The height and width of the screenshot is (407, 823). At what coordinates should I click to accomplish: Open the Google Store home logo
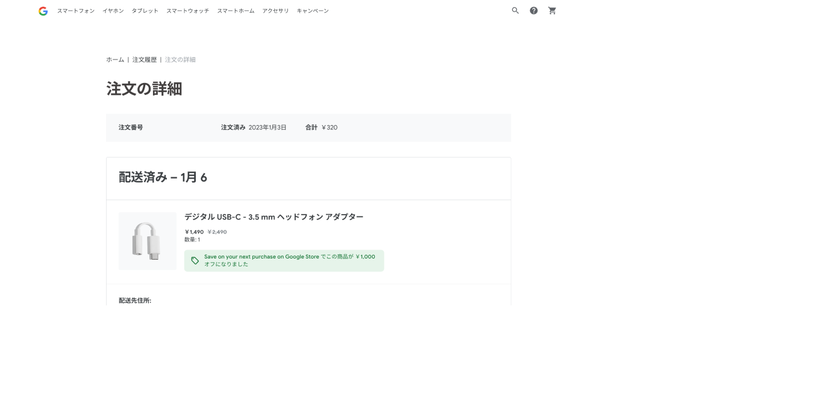tap(43, 11)
